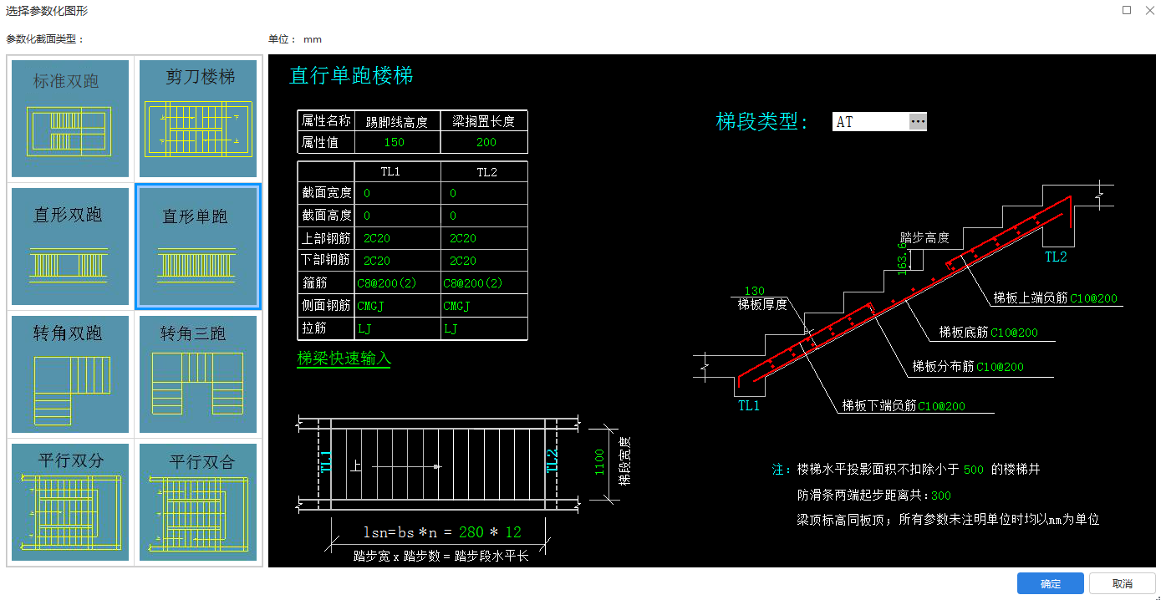Edit TL2 侧面钢筋 value CMGJ
Screen dimensions: 1161x600
click(456, 306)
